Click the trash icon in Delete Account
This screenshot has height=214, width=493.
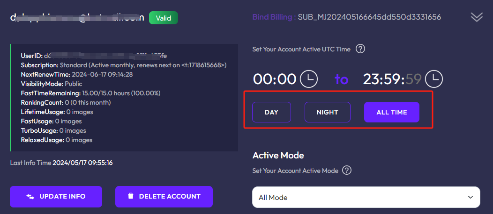click(131, 197)
